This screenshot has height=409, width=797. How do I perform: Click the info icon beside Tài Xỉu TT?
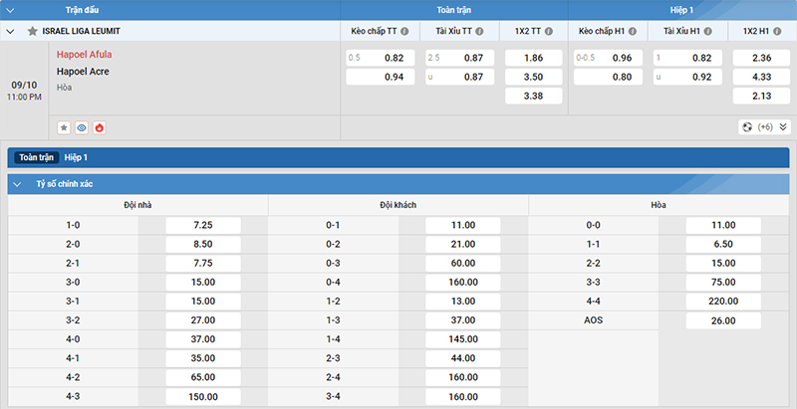click(x=477, y=31)
